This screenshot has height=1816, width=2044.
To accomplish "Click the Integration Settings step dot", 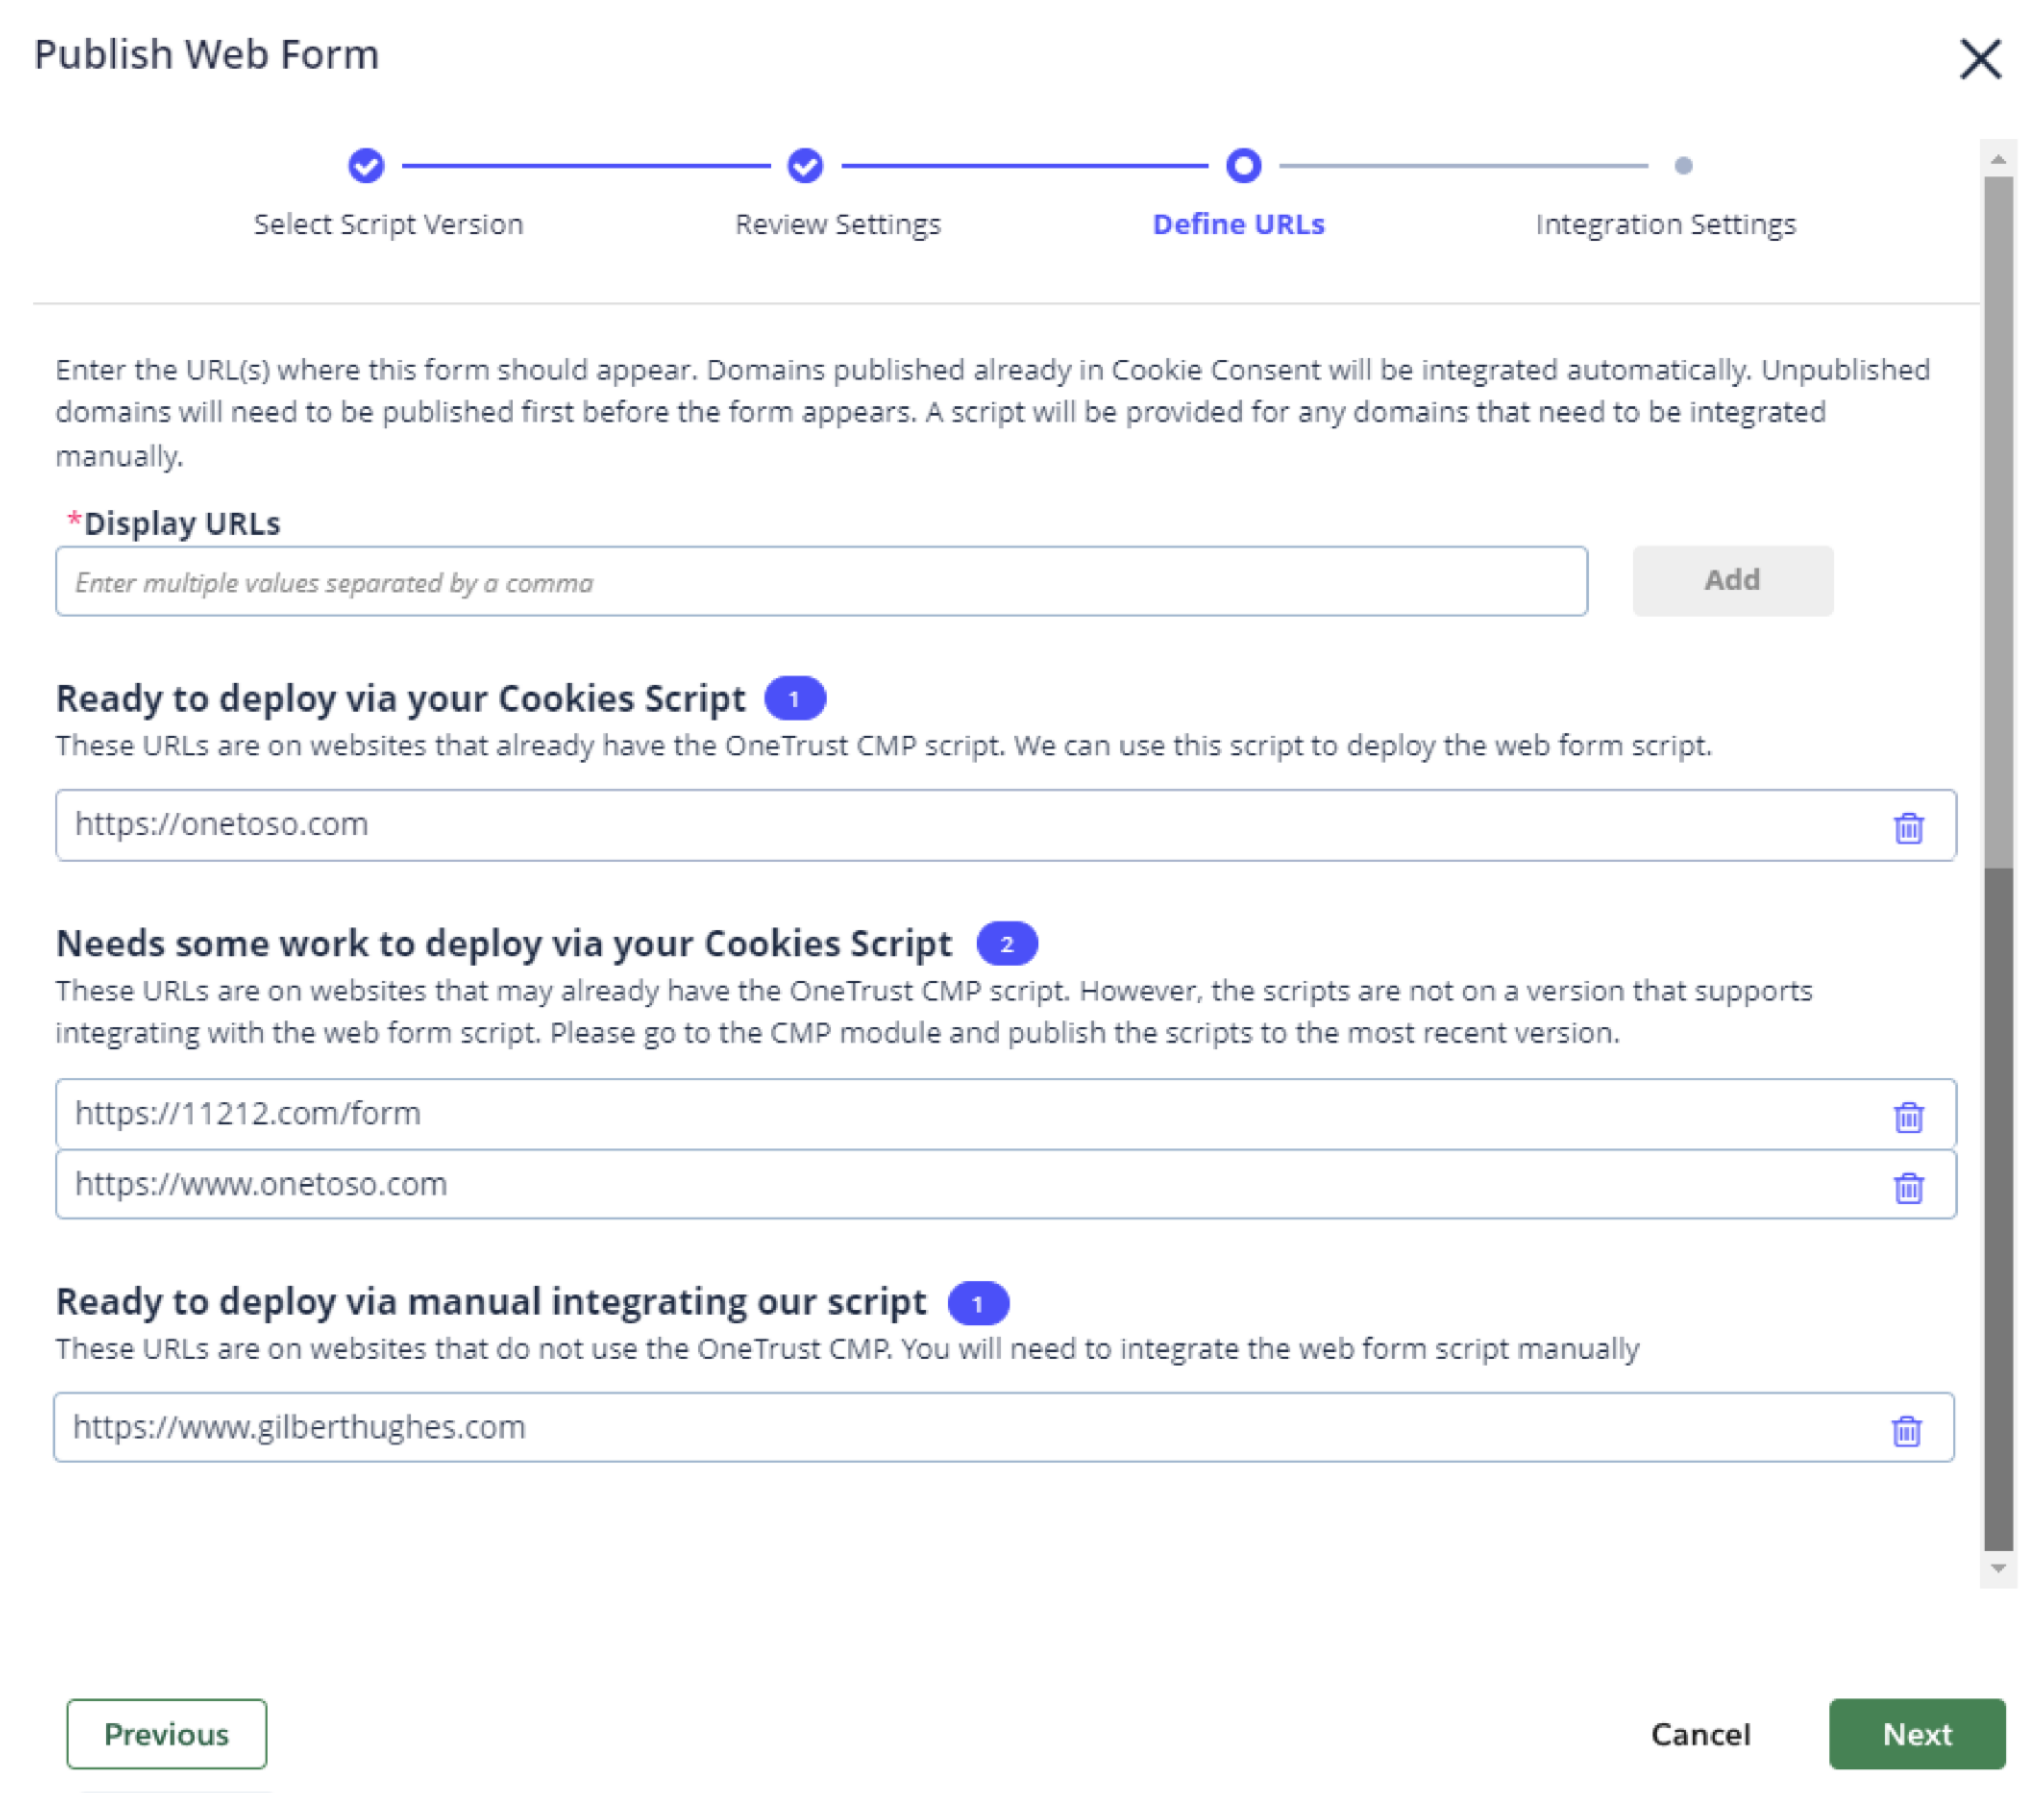I will pyautogui.click(x=1683, y=165).
